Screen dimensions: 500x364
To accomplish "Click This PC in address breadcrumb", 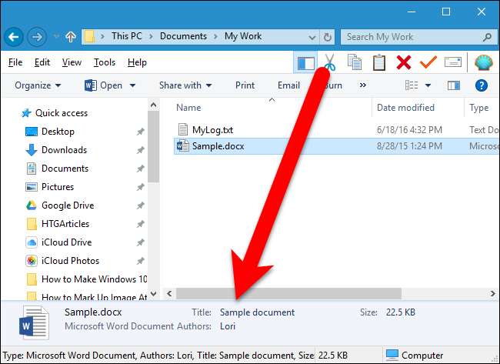I will [126, 36].
